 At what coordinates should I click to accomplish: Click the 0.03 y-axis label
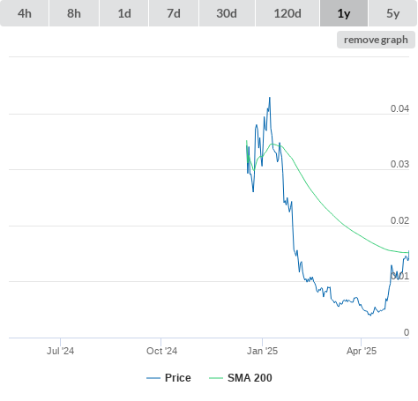[x=399, y=164]
